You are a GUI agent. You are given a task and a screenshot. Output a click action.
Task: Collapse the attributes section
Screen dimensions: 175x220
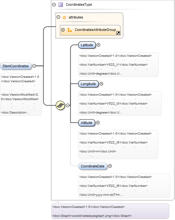pyautogui.click(x=58, y=17)
